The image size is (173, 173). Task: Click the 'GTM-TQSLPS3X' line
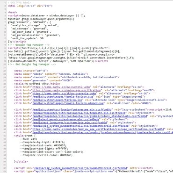click(x=58, y=61)
